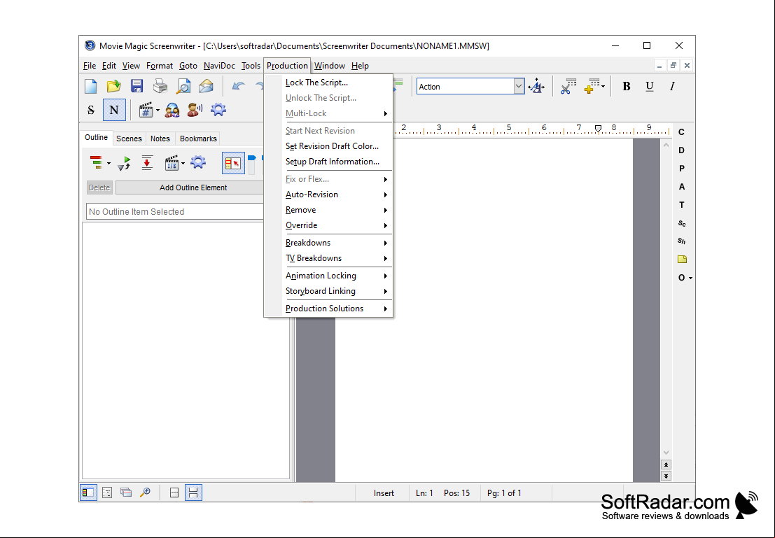The height and width of the screenshot is (538, 775).
Task: Click the I/E clapperboard icon in outline panel
Action: pos(172,162)
